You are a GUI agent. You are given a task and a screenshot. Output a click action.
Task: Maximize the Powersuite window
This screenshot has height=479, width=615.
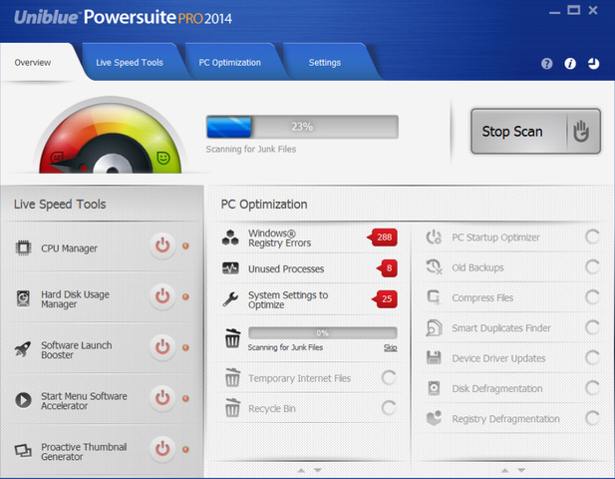click(574, 10)
